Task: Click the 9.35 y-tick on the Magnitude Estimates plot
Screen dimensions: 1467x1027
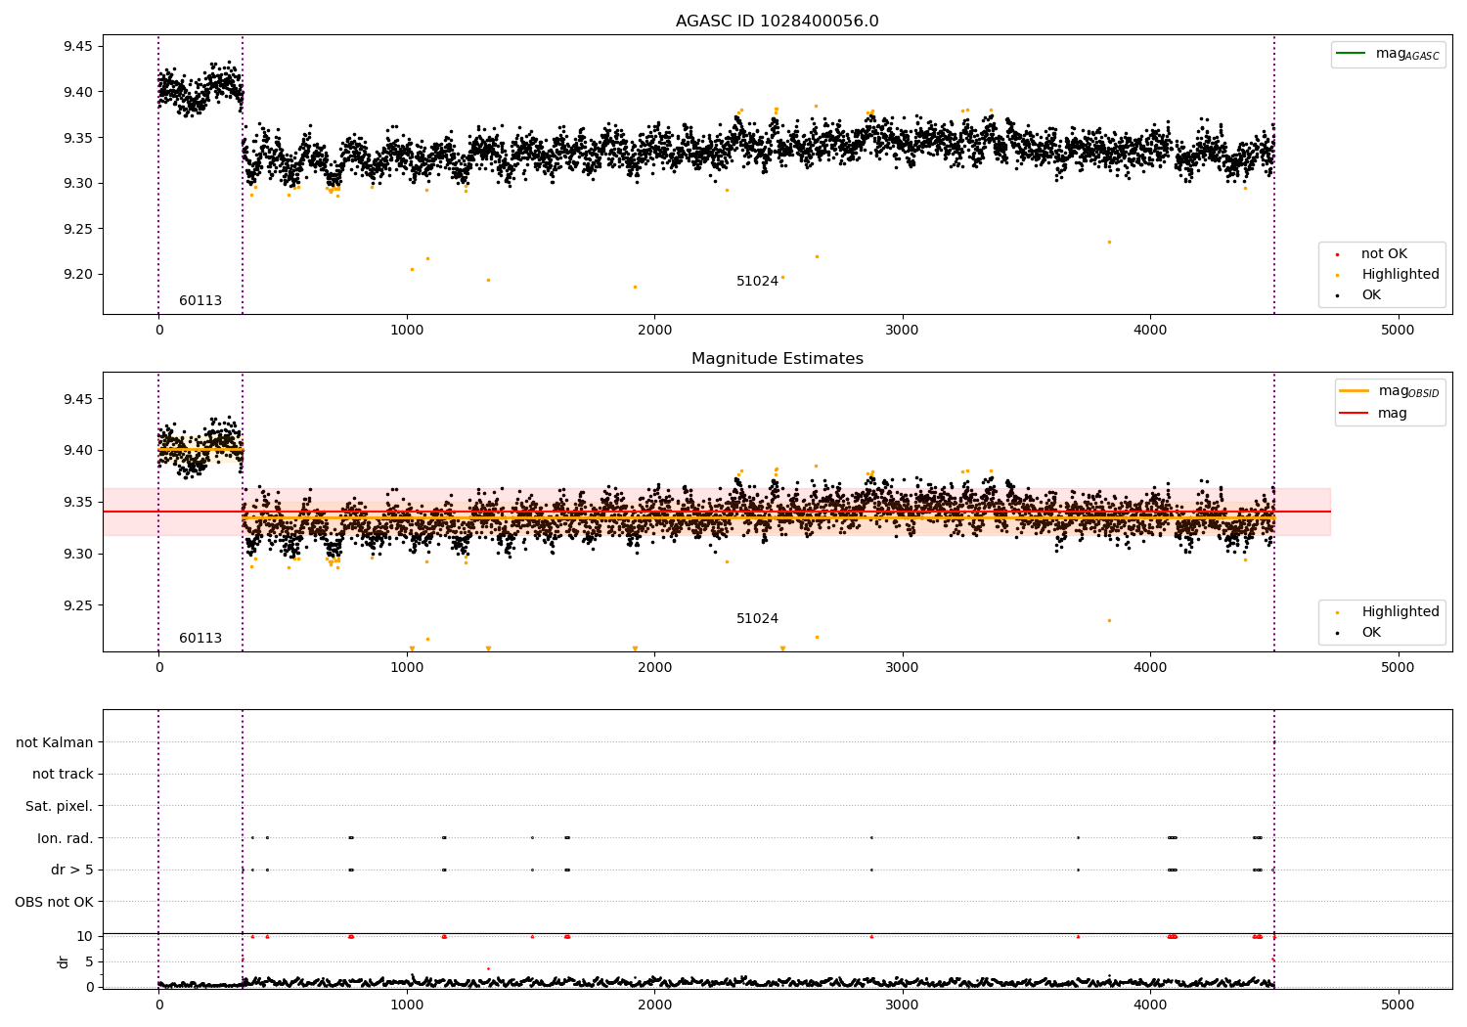Action: (78, 503)
